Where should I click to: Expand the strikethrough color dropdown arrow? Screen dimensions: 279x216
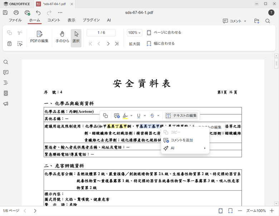click(158, 116)
